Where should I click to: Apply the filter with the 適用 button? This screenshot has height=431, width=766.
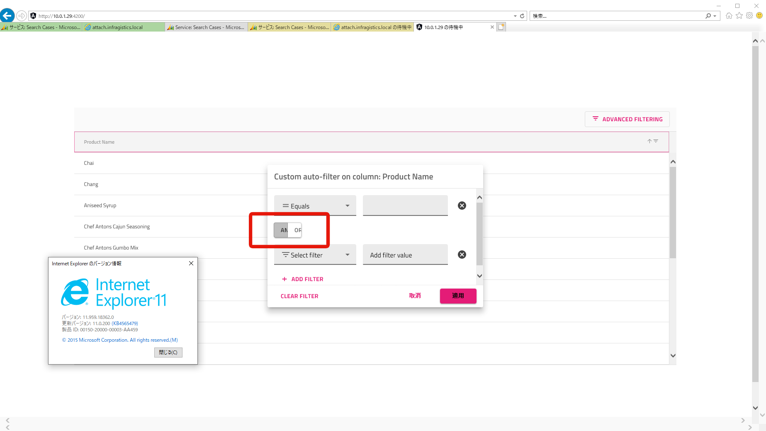tap(458, 296)
